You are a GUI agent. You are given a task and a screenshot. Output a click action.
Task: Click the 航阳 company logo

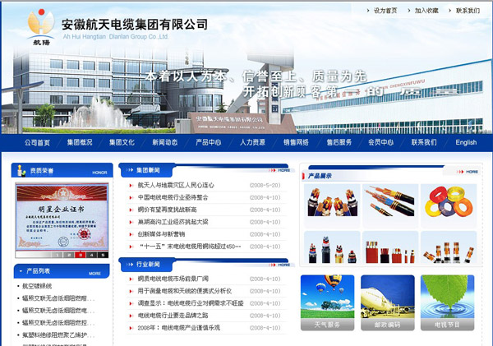(x=41, y=27)
